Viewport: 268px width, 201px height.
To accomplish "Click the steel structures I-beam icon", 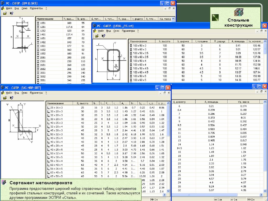I will [238, 12].
